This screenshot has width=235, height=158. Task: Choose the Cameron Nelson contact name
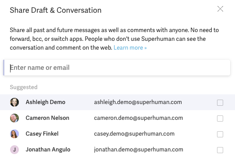(x=47, y=118)
